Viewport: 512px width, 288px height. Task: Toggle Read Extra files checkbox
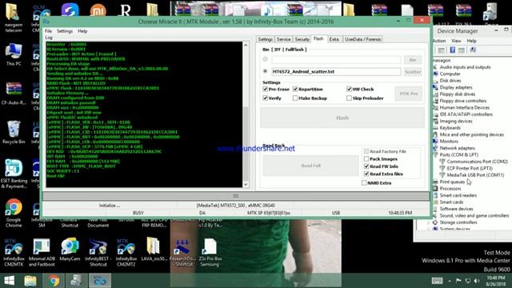click(x=366, y=174)
